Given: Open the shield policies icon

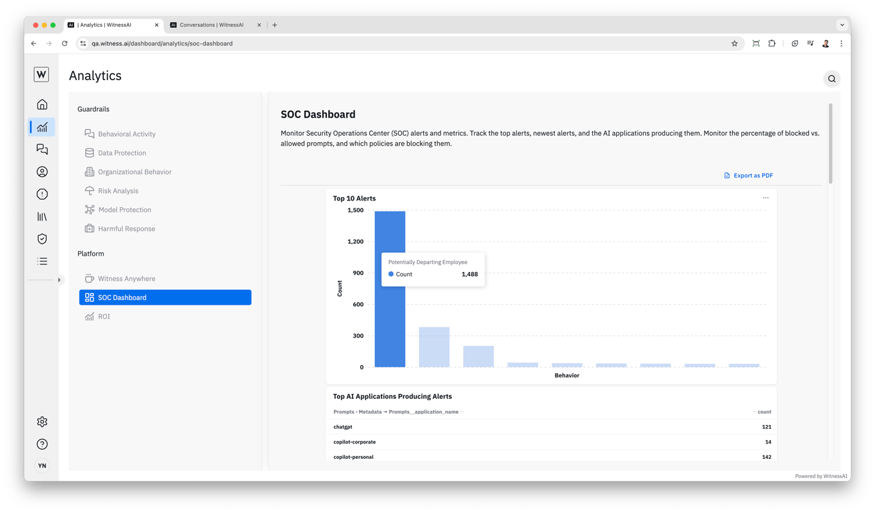Looking at the screenshot, I should pyautogui.click(x=42, y=239).
